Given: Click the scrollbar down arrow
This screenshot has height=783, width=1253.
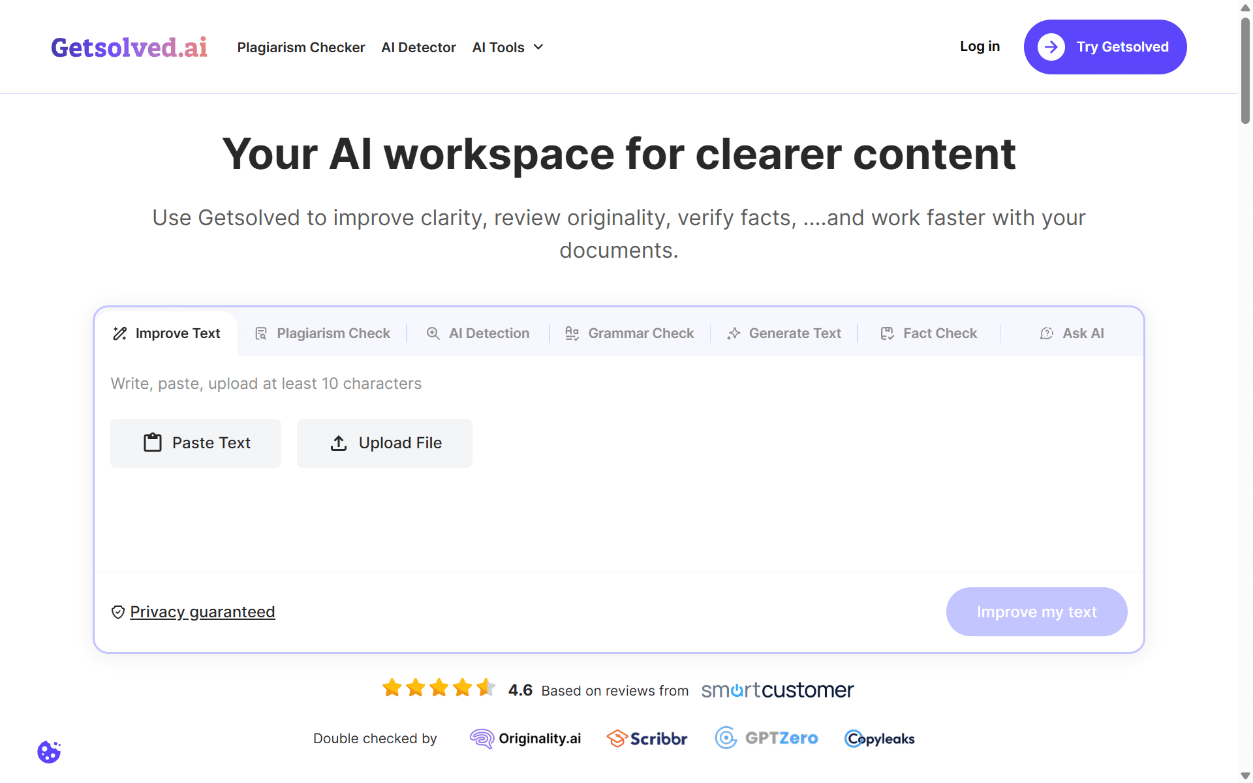Looking at the screenshot, I should [1245, 776].
